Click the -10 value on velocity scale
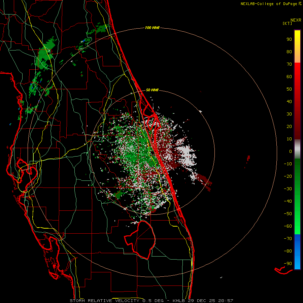 (288, 164)
